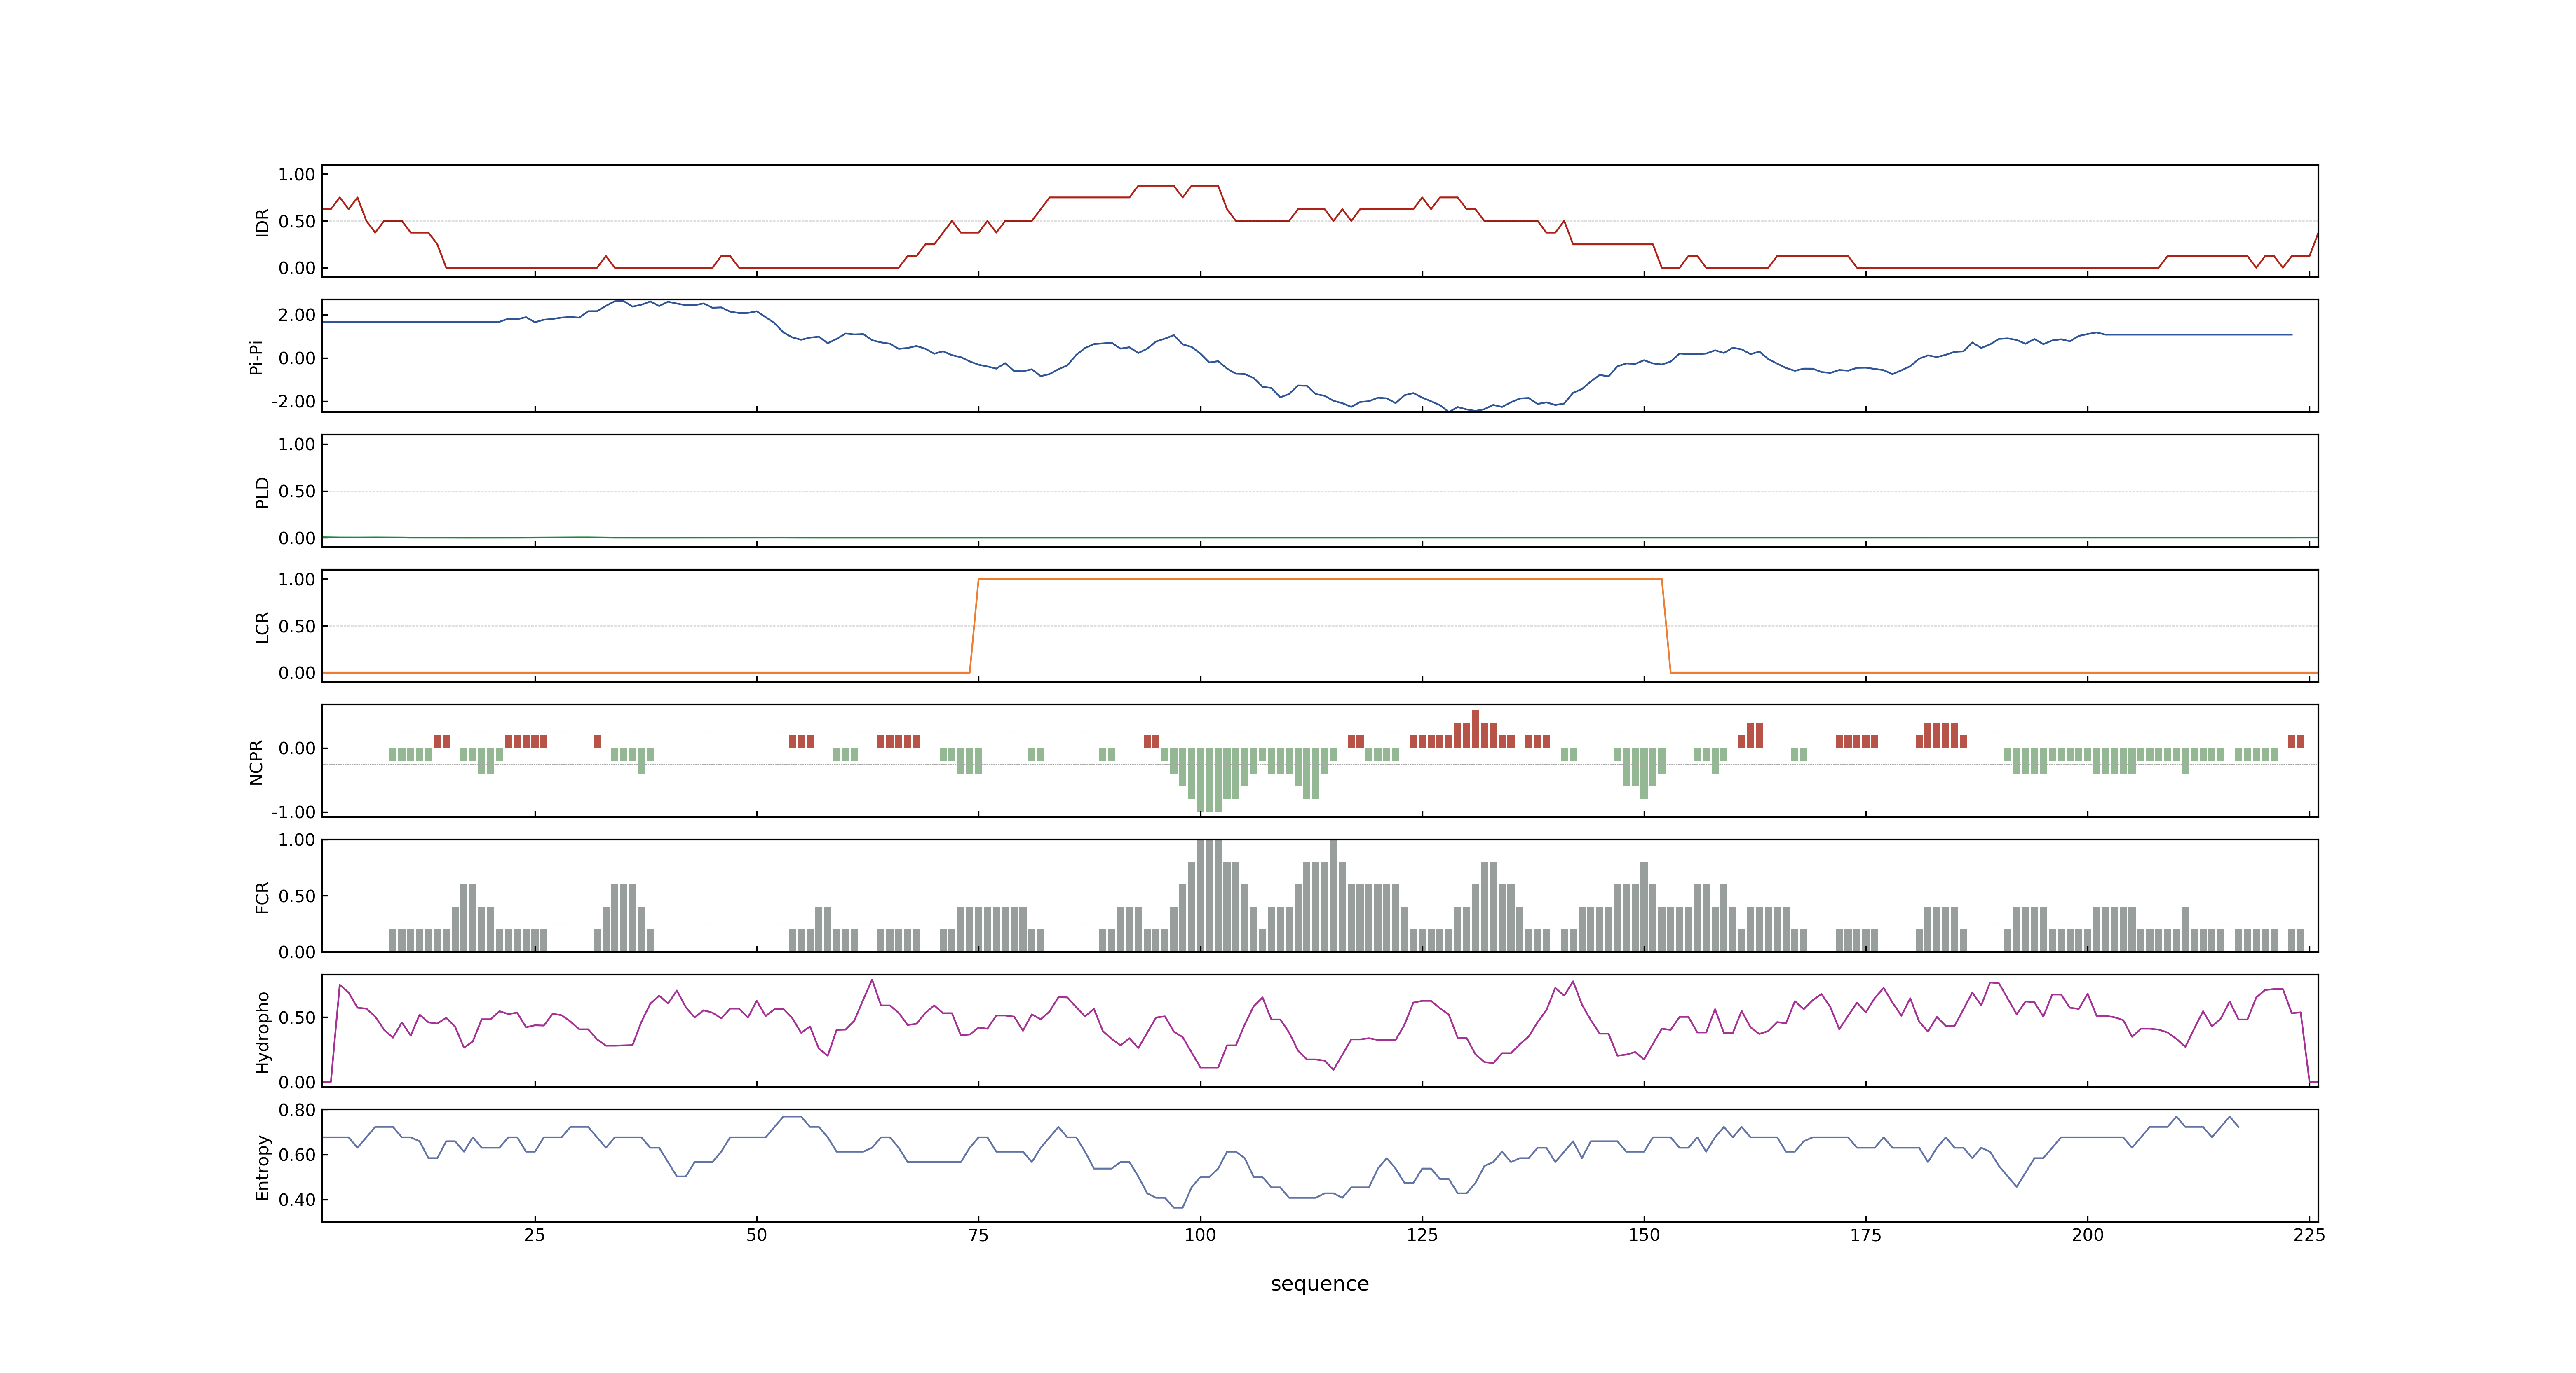Click the 0.00 tick on Hydropho axis

(297, 1082)
